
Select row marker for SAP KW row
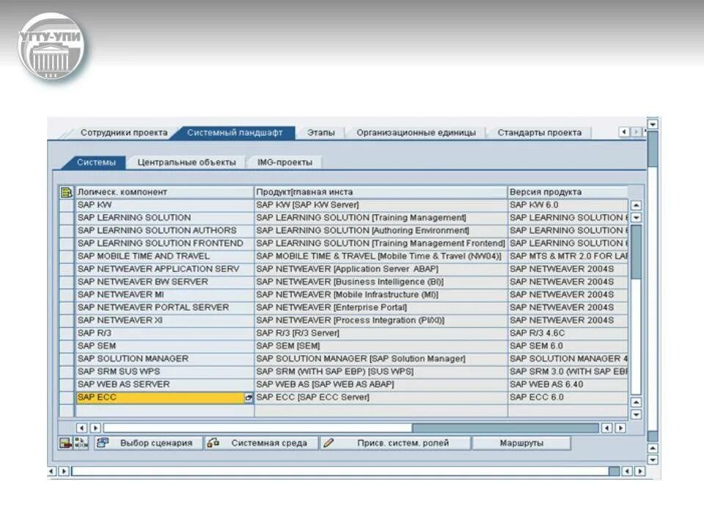[67, 205]
